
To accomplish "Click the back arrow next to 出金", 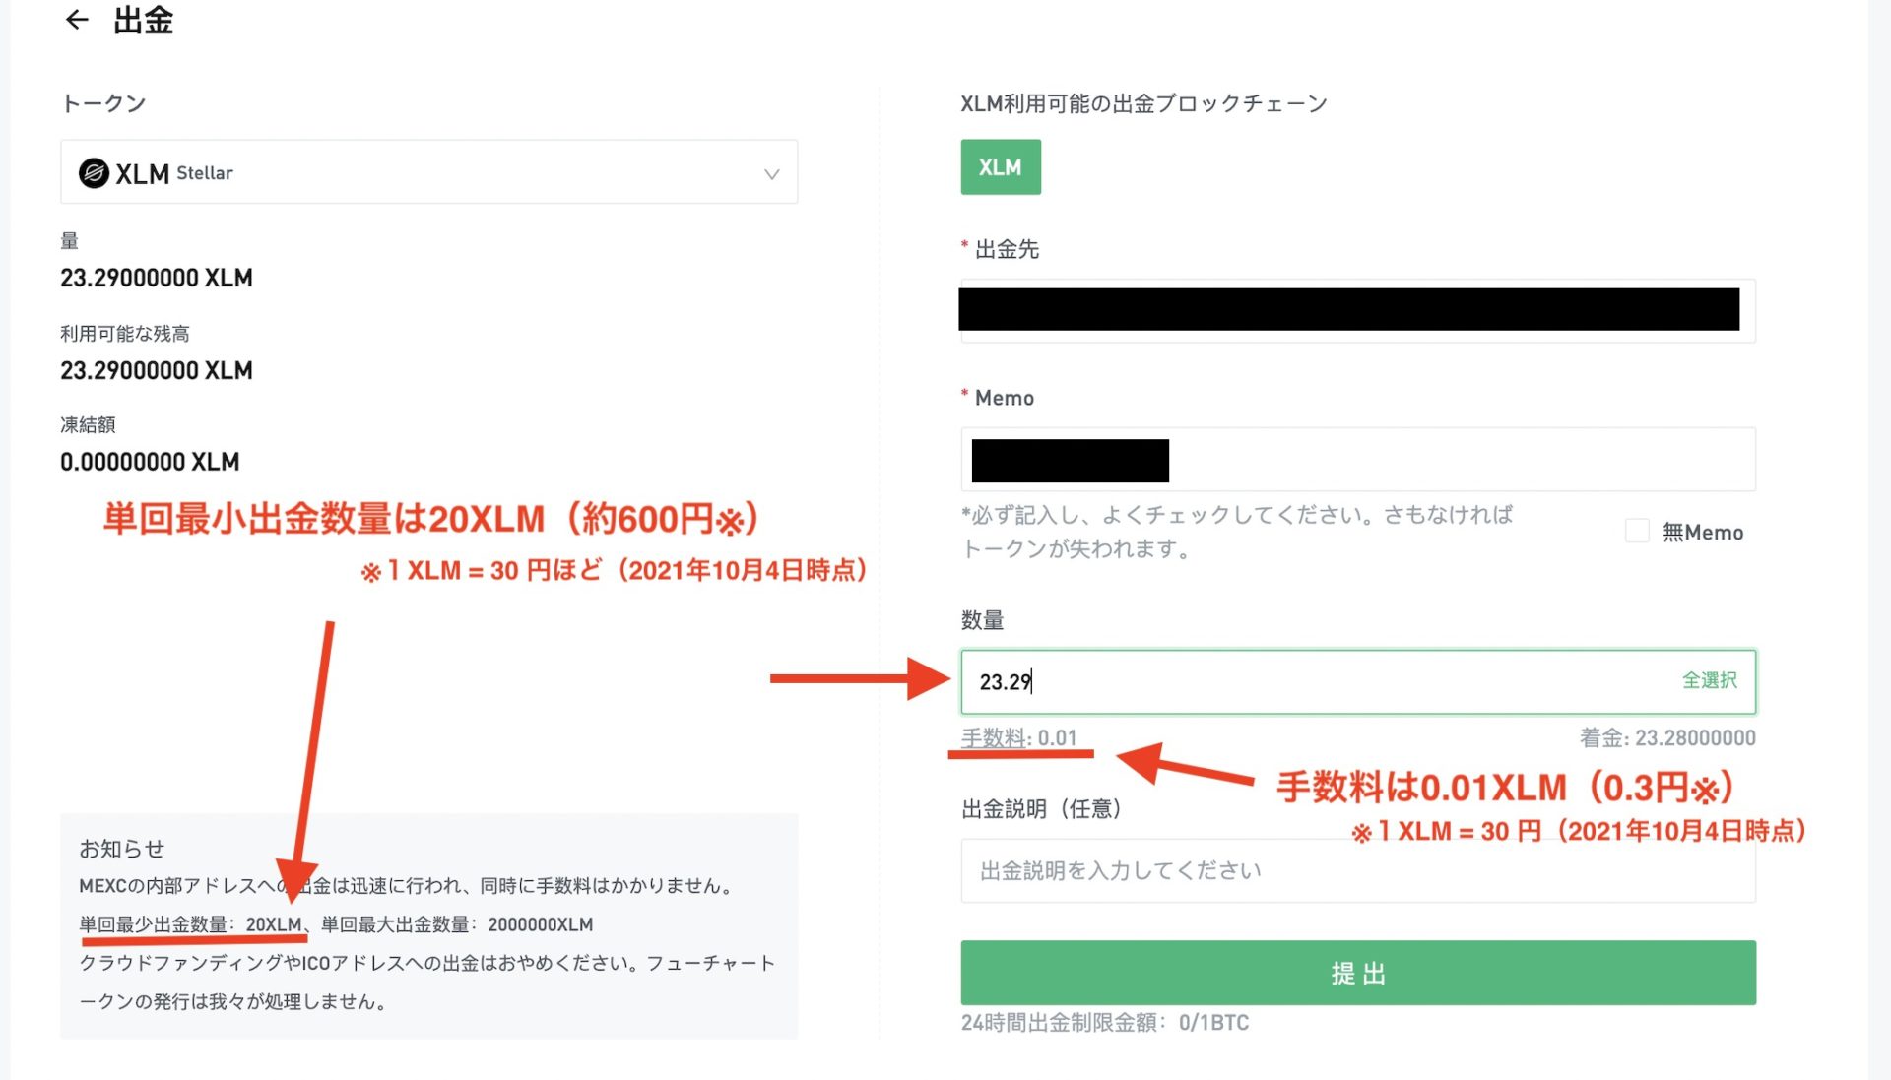I will tap(77, 20).
